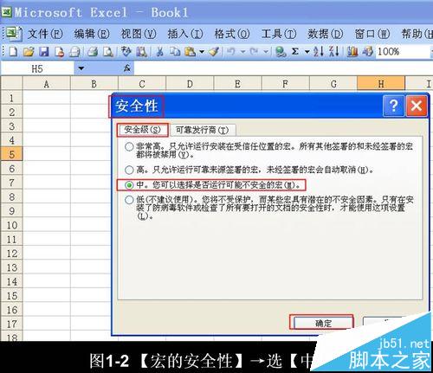Expand the Name Box dropdown arrow
This screenshot has height=373, width=433.
81,68
